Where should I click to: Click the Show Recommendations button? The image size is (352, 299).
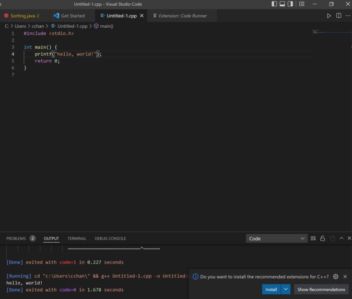coord(321,290)
